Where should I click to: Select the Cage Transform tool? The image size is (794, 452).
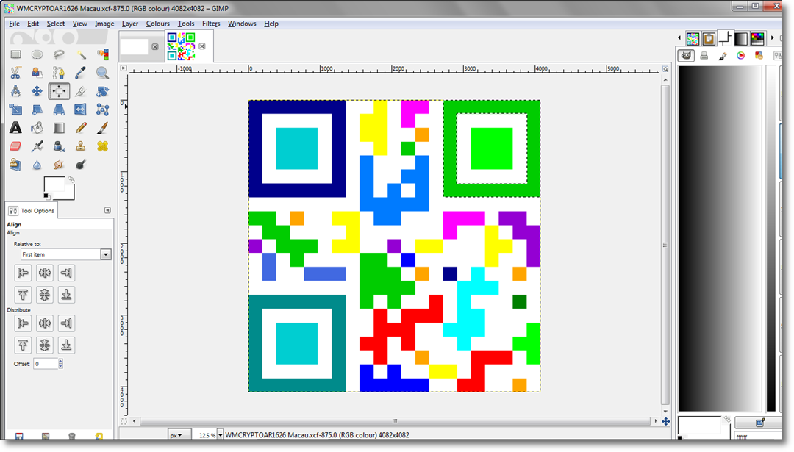coord(102,110)
